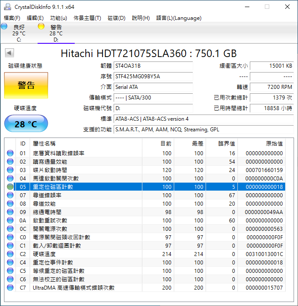The image size is (298, 306).
Task: Click the power on count value 1379 次
Action: pos(272,98)
